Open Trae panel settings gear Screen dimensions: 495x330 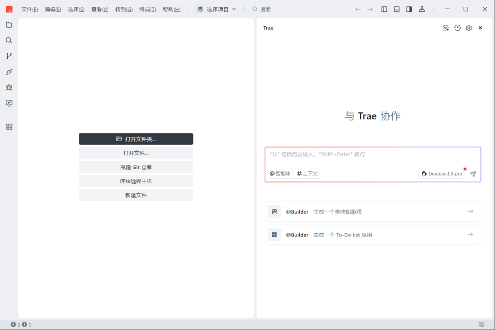469,28
